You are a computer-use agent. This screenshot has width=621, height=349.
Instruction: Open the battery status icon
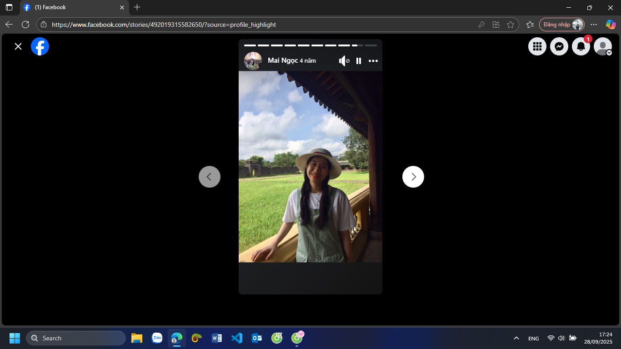[573, 338]
